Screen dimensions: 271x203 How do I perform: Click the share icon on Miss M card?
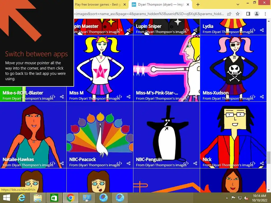click(128, 97)
